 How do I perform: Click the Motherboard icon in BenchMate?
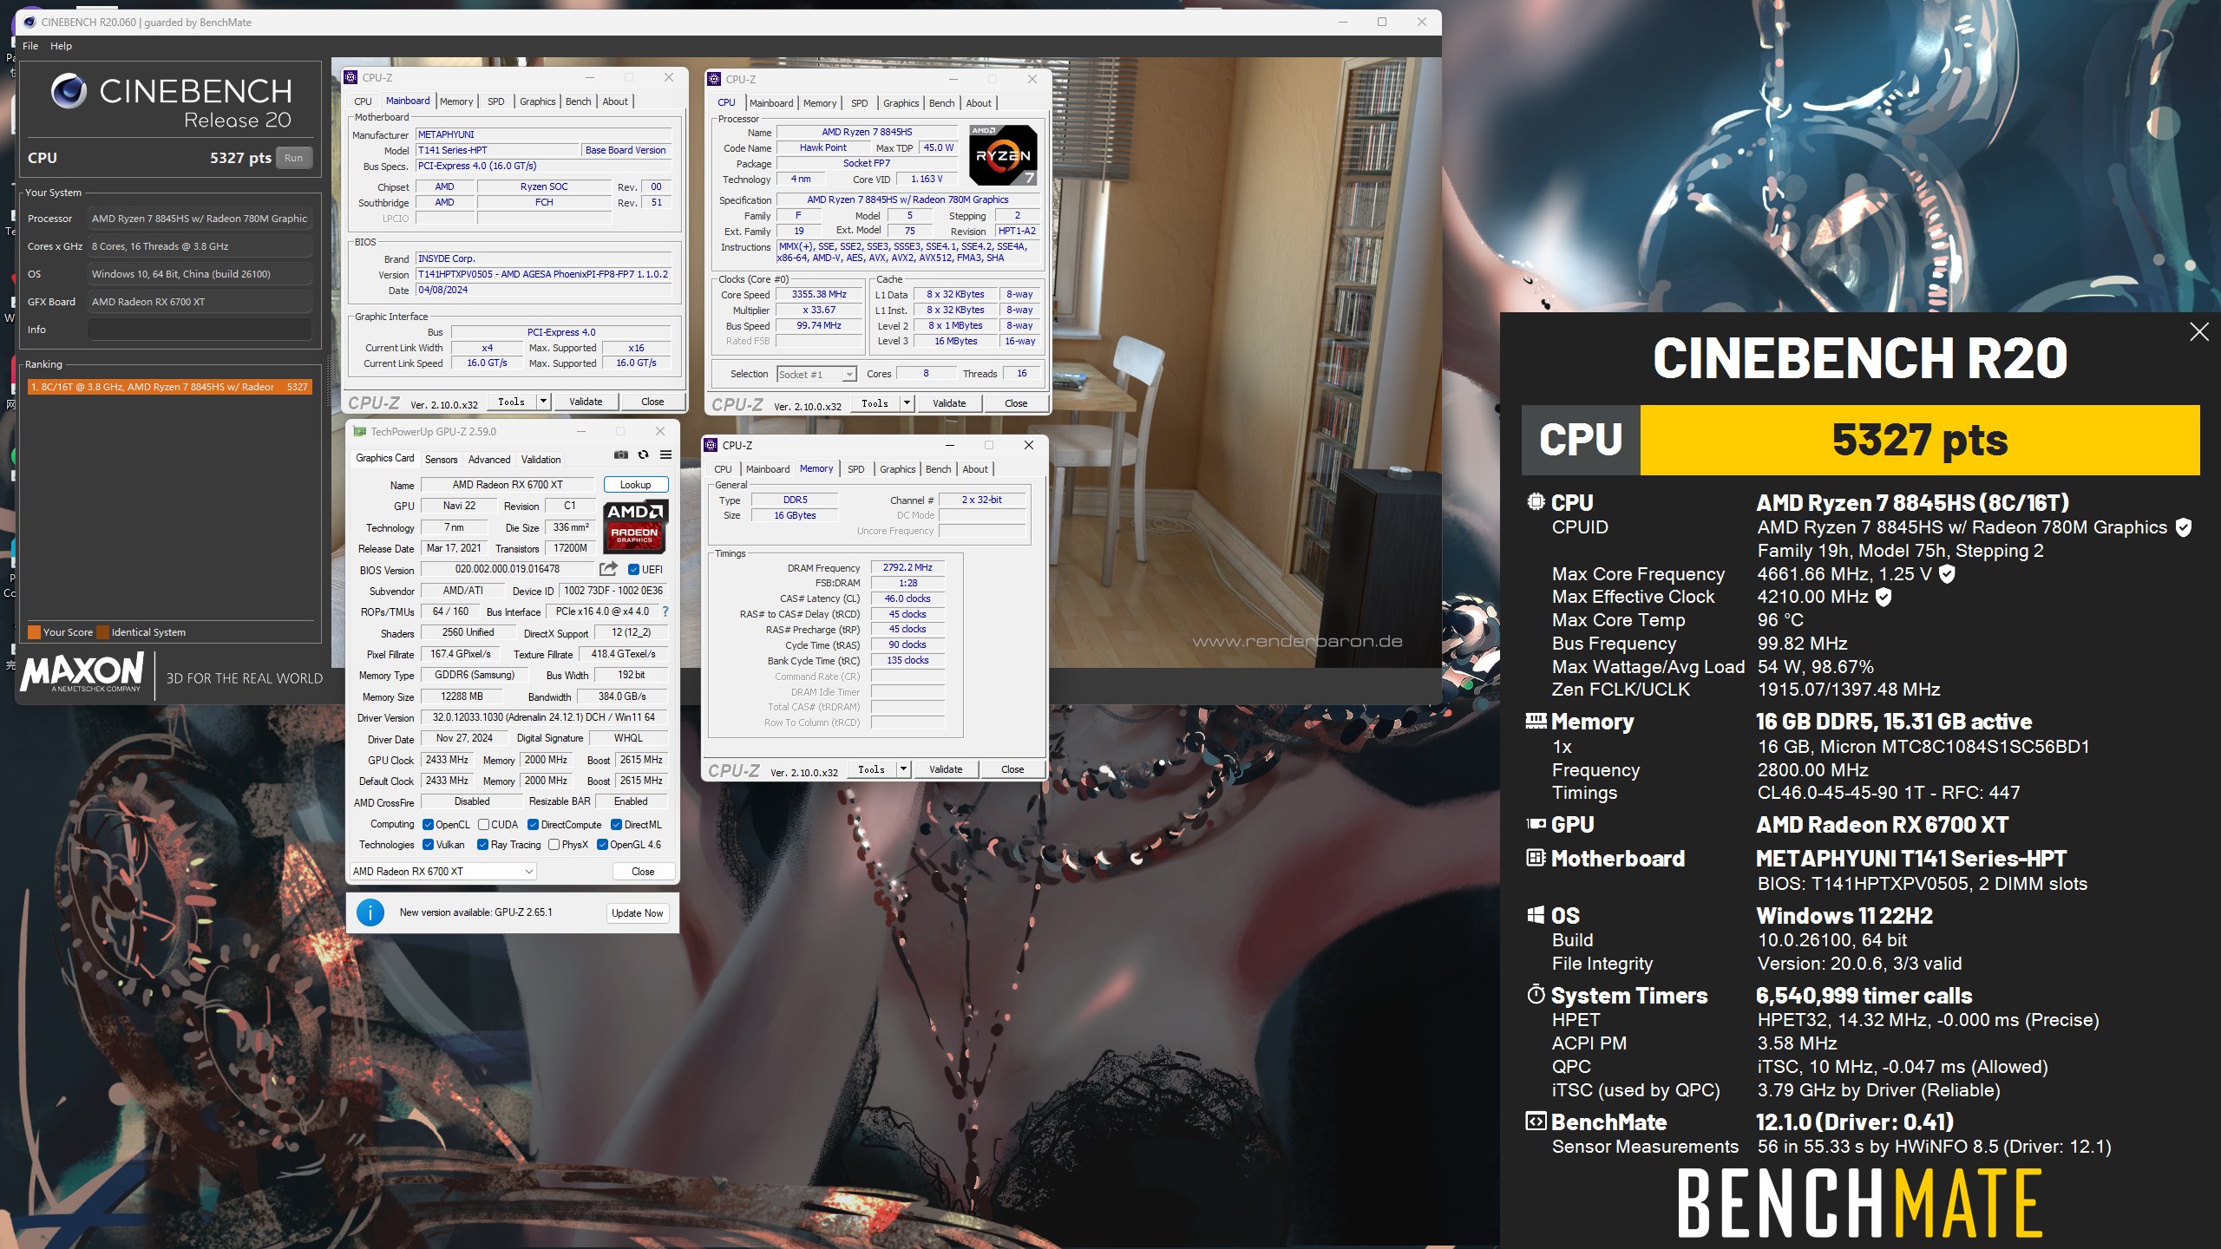[1536, 858]
